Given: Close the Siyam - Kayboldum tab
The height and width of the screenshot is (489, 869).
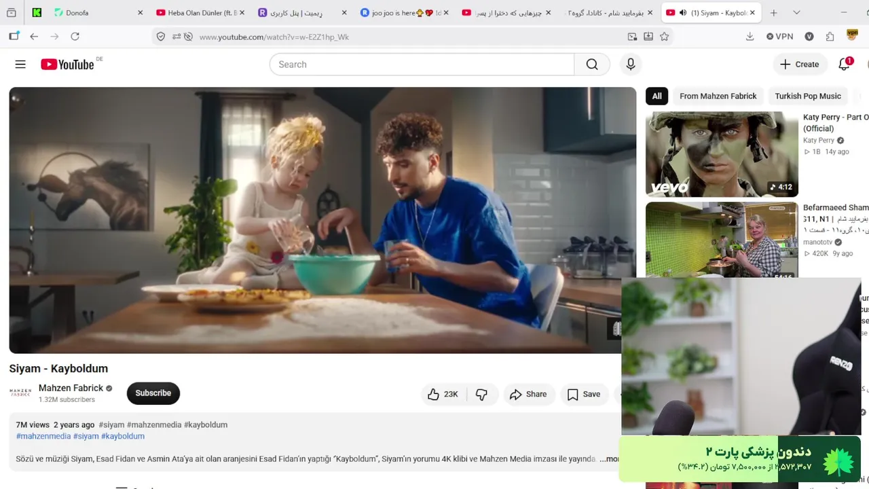Looking at the screenshot, I should (x=752, y=13).
